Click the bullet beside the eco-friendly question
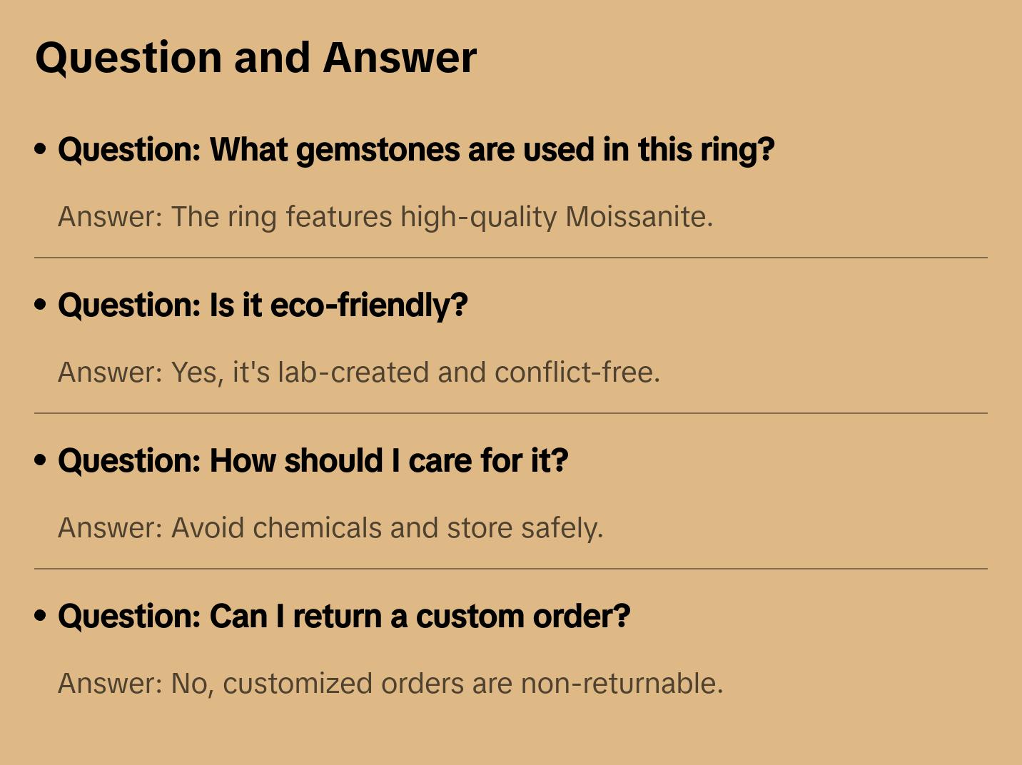The height and width of the screenshot is (765, 1022). tap(41, 305)
